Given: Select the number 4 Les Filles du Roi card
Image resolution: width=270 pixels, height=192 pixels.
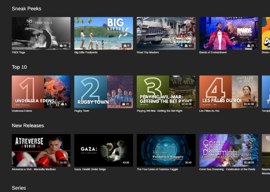Looking at the screenshot, I should tap(229, 92).
